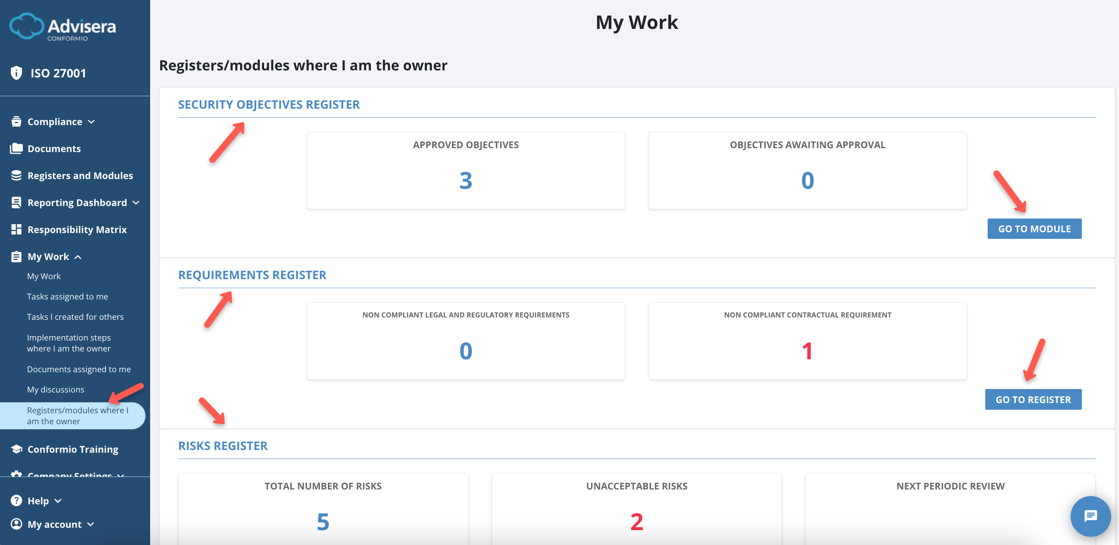Click the ISO 27001 shield icon
Viewport: 1119px width, 545px height.
16,73
